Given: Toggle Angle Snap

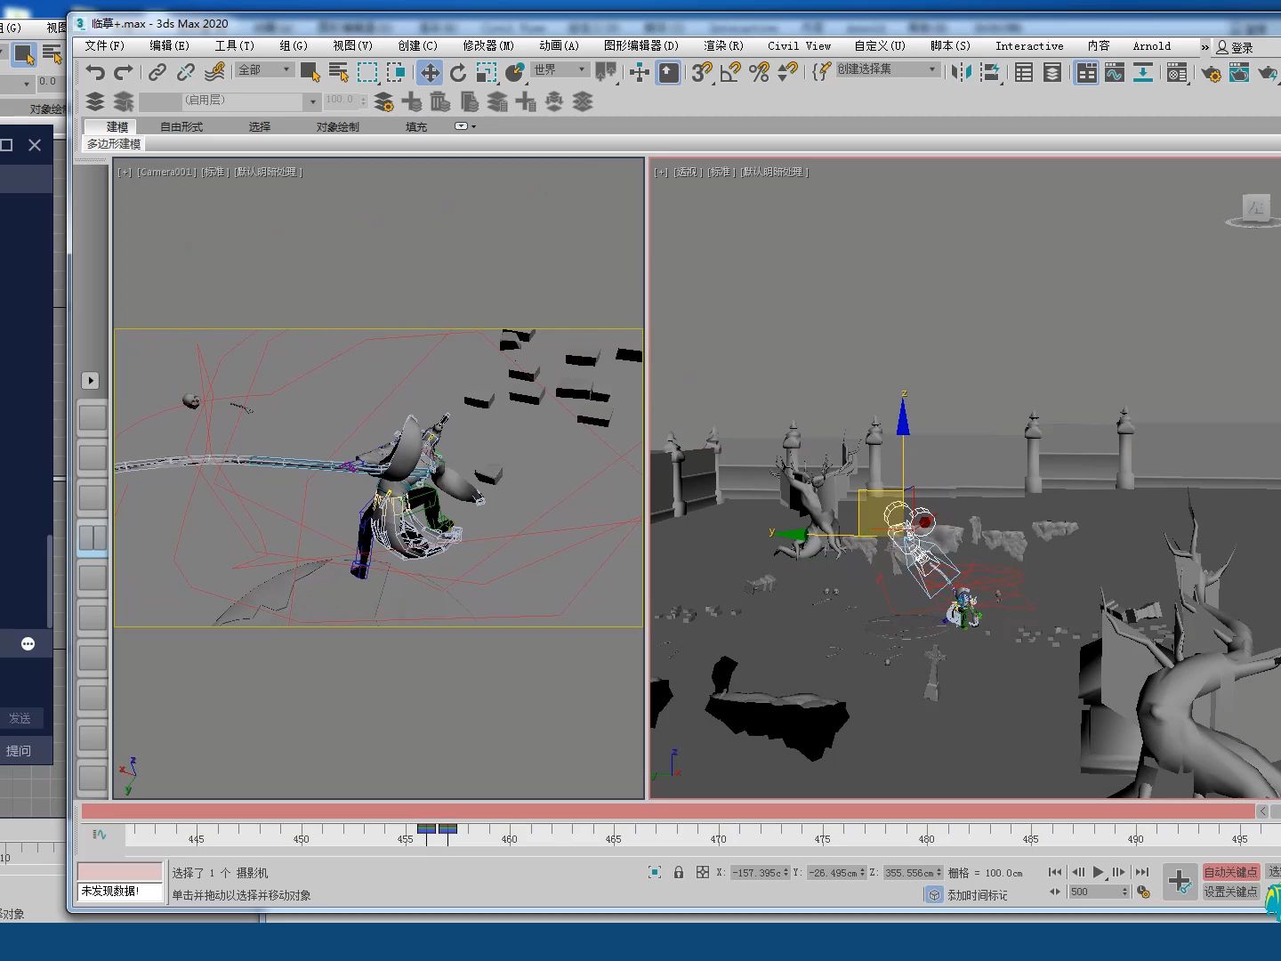Looking at the screenshot, I should tap(730, 72).
